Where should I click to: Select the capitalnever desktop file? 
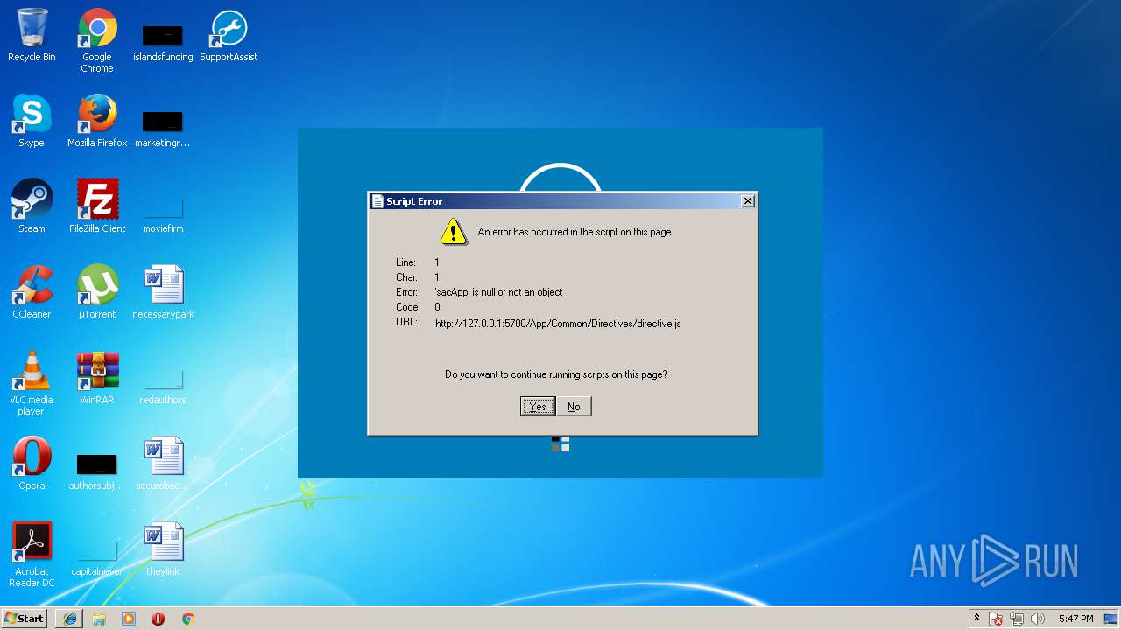coord(97,558)
